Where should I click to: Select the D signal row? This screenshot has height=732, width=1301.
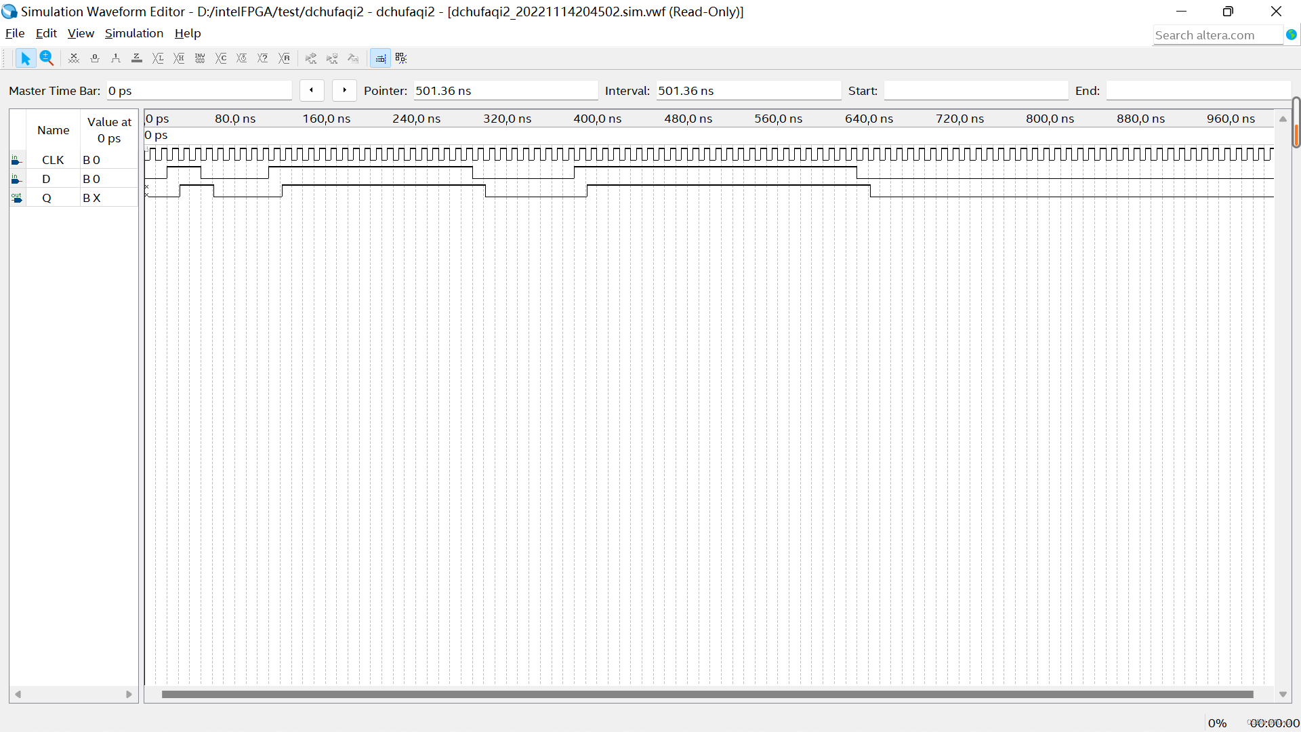click(x=74, y=179)
